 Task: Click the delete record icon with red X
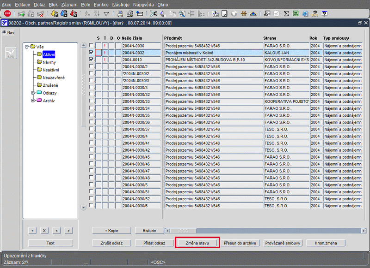click(40, 14)
